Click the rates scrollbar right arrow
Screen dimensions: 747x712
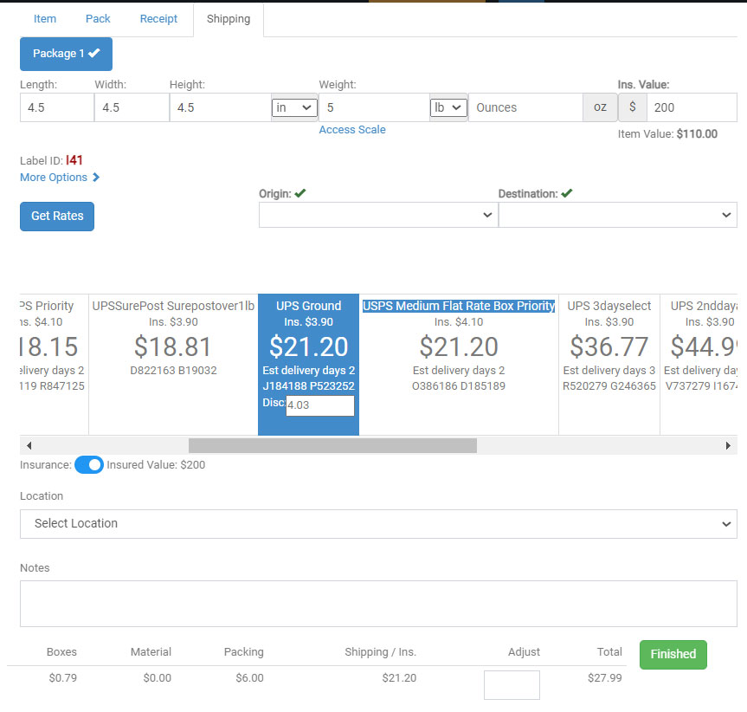[728, 445]
